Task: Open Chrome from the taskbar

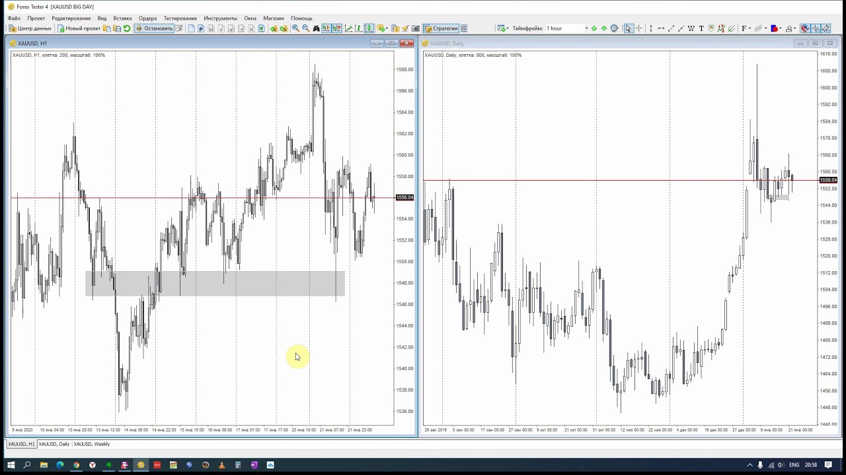Action: pos(76,465)
